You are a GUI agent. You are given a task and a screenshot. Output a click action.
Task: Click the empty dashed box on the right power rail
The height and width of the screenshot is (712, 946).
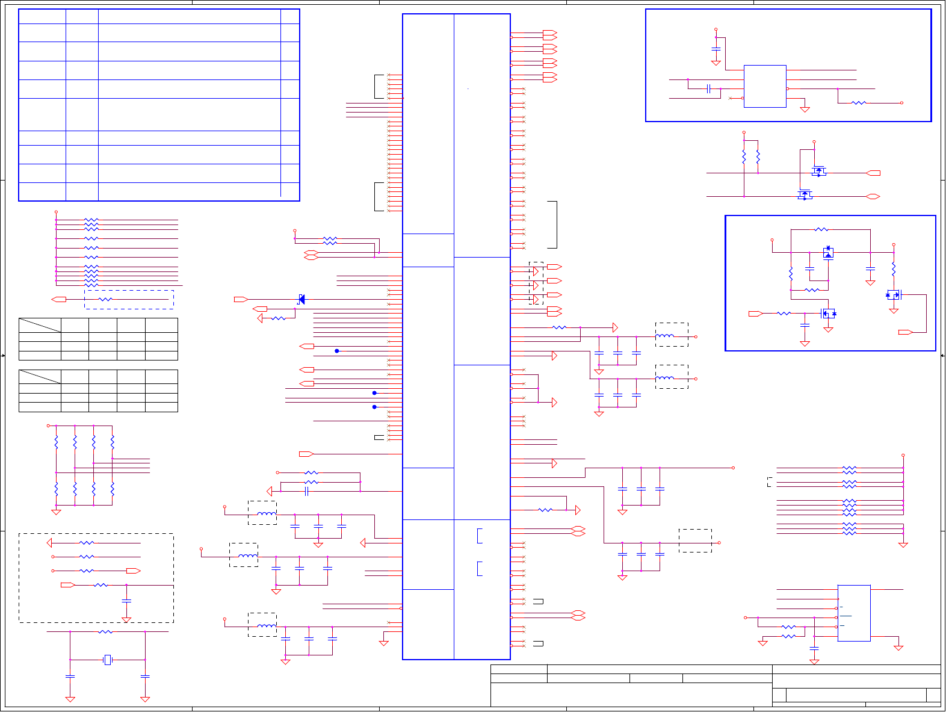click(x=695, y=540)
